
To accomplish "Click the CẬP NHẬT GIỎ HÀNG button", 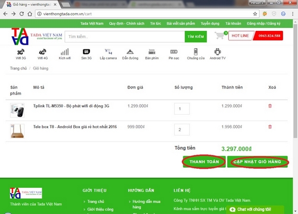I will pos(257,162).
